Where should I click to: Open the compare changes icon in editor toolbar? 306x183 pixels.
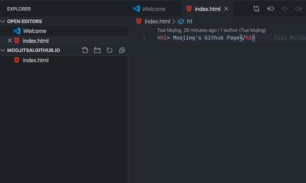pyautogui.click(x=256, y=9)
